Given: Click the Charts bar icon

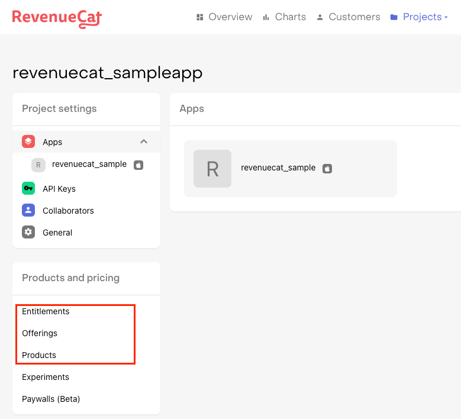Looking at the screenshot, I should [x=266, y=17].
